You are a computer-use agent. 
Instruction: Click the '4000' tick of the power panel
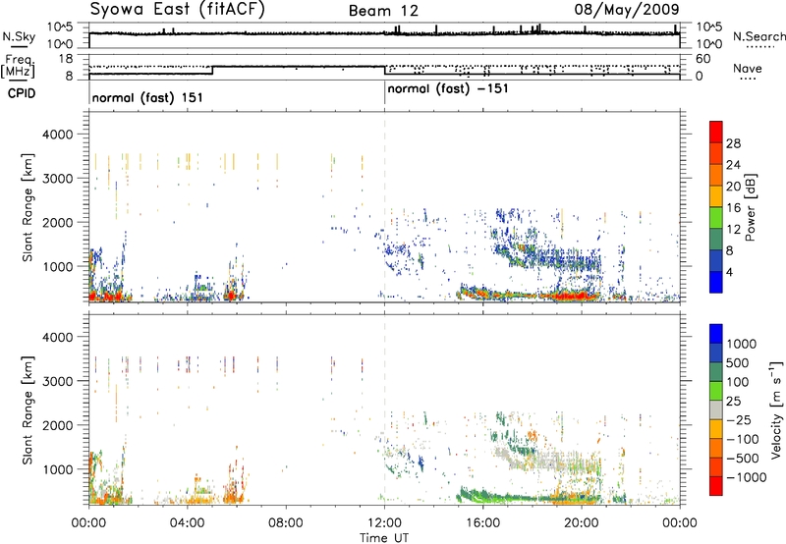point(57,135)
